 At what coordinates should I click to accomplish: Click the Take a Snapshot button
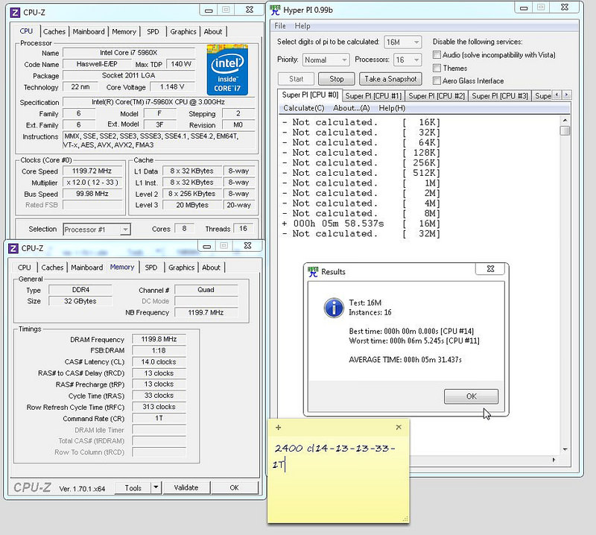(x=390, y=79)
